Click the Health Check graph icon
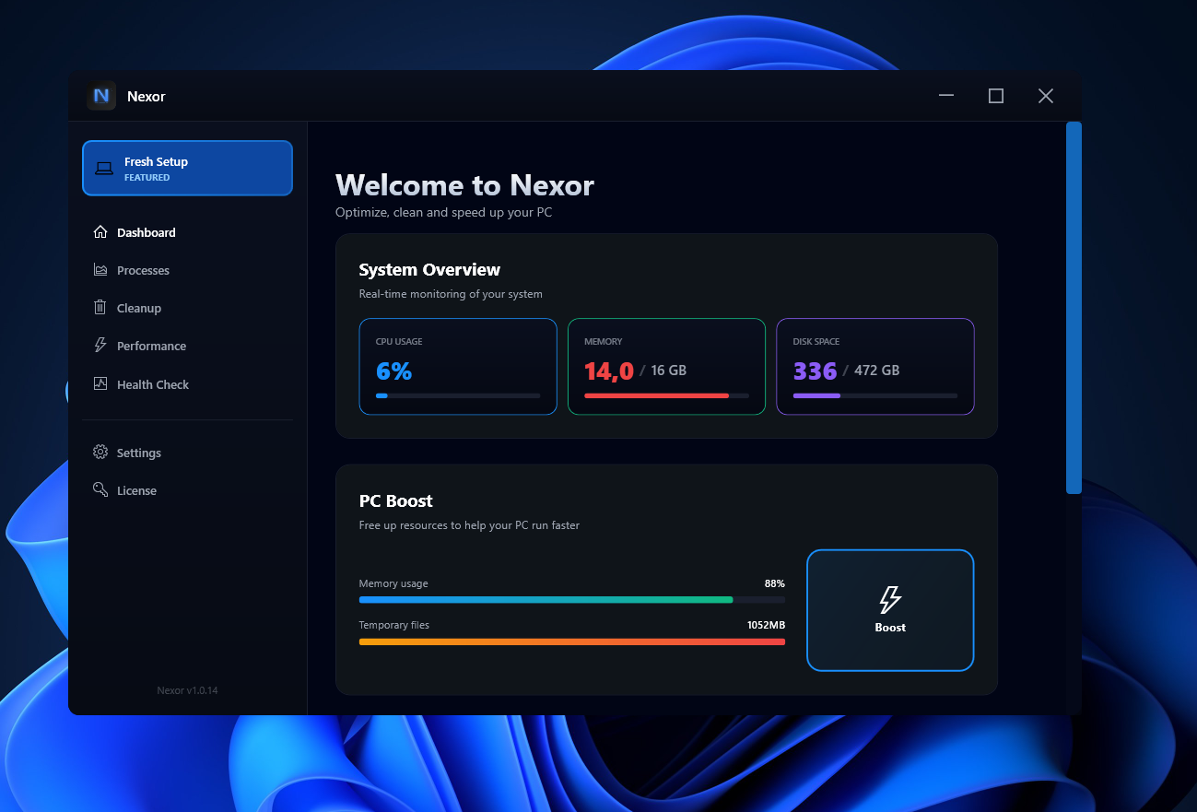The image size is (1197, 812). coord(100,383)
